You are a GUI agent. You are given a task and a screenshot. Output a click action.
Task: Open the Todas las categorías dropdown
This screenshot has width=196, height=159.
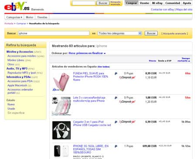[x=120, y=33]
